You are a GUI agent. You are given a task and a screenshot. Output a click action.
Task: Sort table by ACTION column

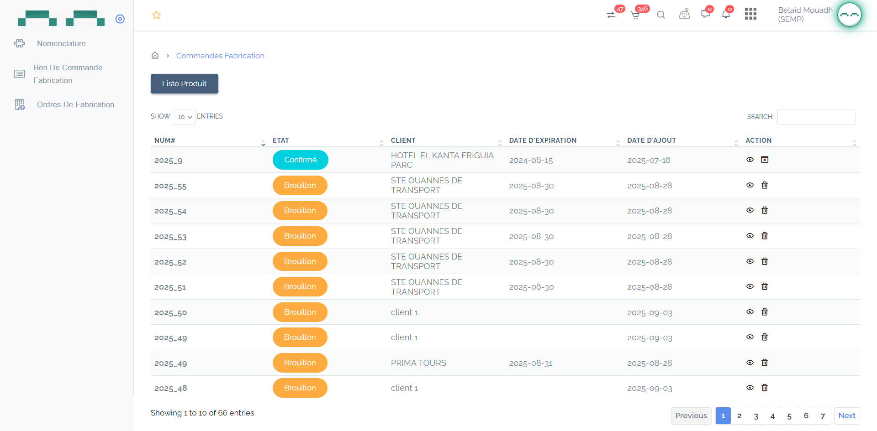click(x=801, y=140)
